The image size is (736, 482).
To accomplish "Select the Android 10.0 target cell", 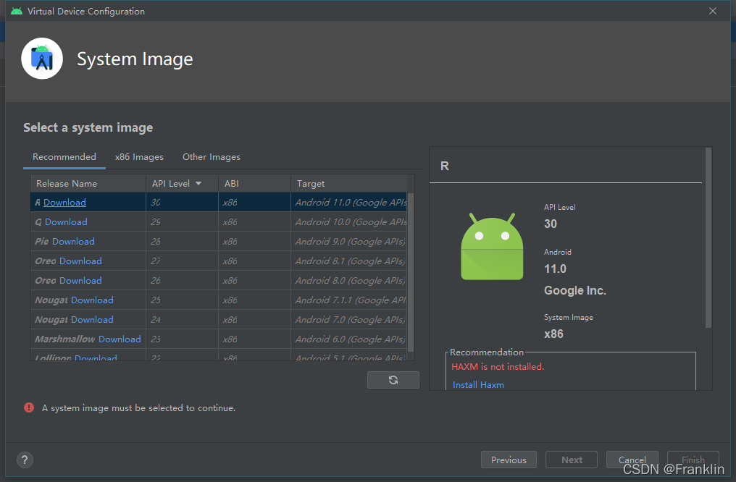I will click(348, 221).
